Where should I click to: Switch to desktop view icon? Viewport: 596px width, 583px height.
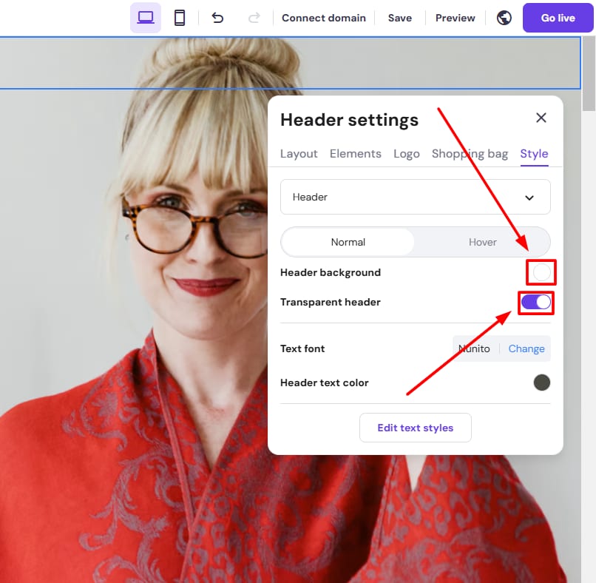point(146,18)
